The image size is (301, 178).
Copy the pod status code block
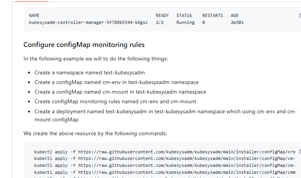(299, 16)
